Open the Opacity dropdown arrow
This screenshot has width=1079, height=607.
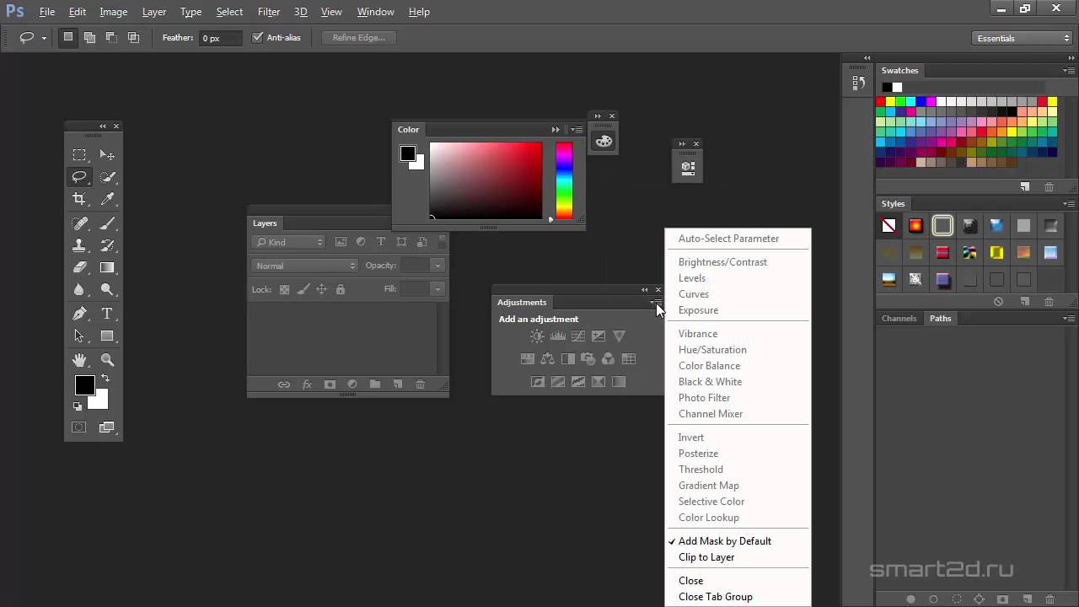click(x=438, y=266)
